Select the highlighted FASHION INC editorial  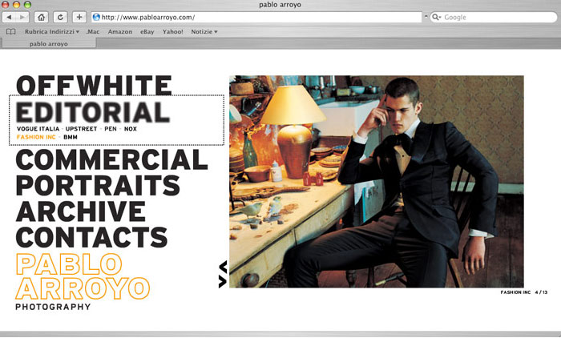point(36,137)
